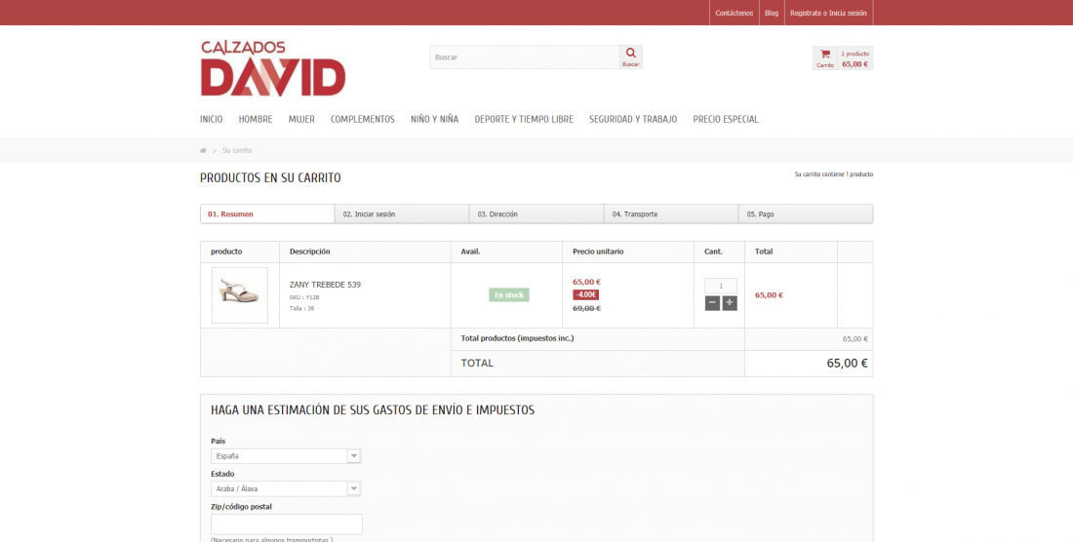Click the SKU : Y12B text
Image resolution: width=1073 pixels, height=542 pixels.
[x=304, y=297]
